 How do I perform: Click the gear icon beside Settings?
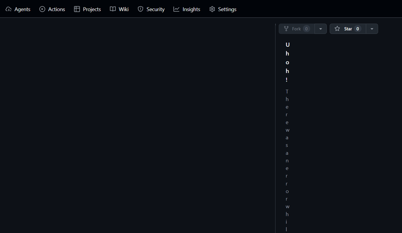pyautogui.click(x=212, y=9)
